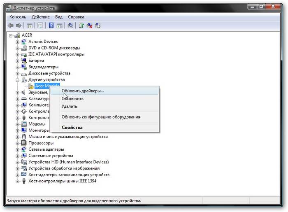
Task: Select Удалить in the context menu
Action: coord(69,106)
